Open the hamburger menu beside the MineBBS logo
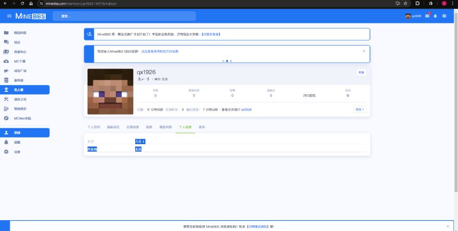This screenshot has width=458, height=231. (x=9, y=16)
